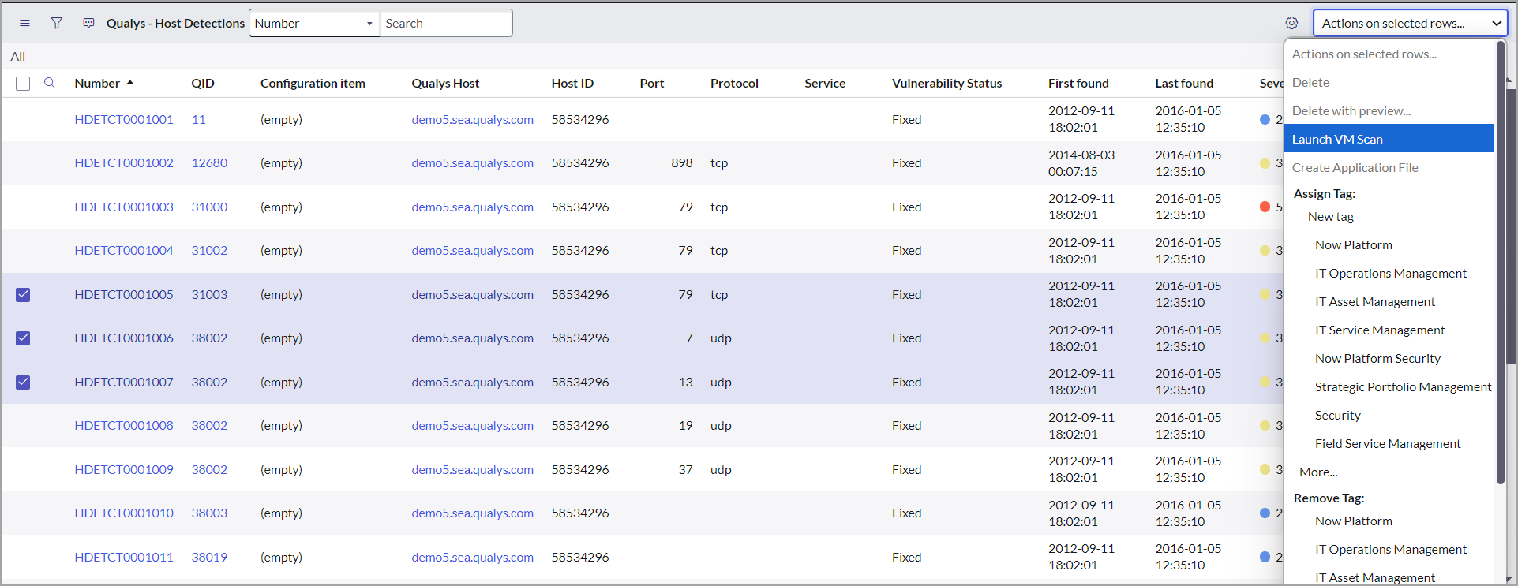The height and width of the screenshot is (586, 1518).
Task: Click More... in the Assign Tag list
Action: [x=1318, y=472]
